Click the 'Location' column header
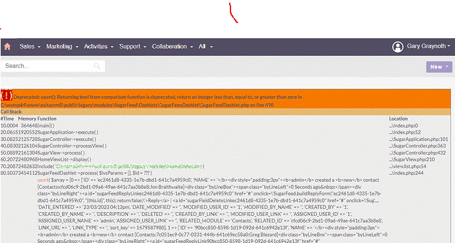The width and height of the screenshot is (455, 243). click(398, 119)
